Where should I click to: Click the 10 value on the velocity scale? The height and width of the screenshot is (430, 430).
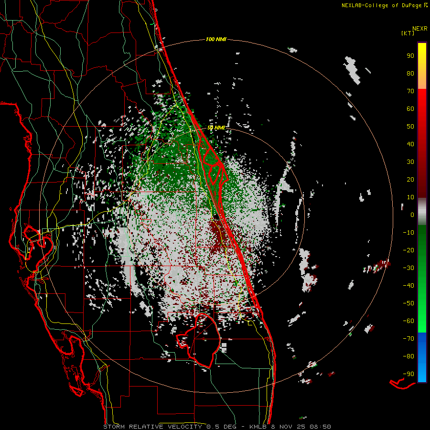pos(410,197)
